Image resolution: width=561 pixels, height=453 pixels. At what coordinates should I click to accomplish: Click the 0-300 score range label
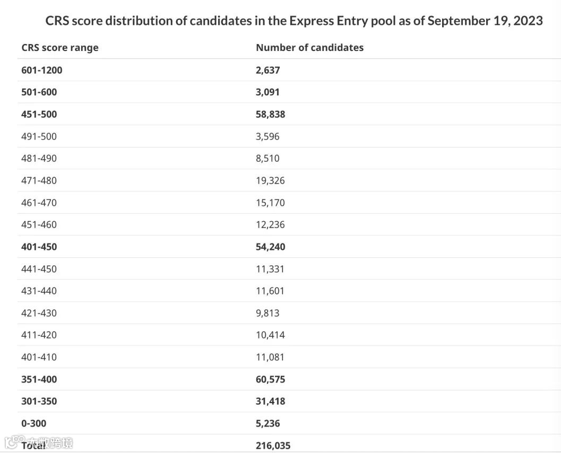pyautogui.click(x=33, y=423)
